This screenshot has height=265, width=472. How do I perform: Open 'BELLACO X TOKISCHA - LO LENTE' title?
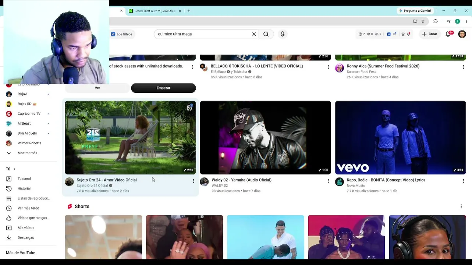tap(257, 66)
